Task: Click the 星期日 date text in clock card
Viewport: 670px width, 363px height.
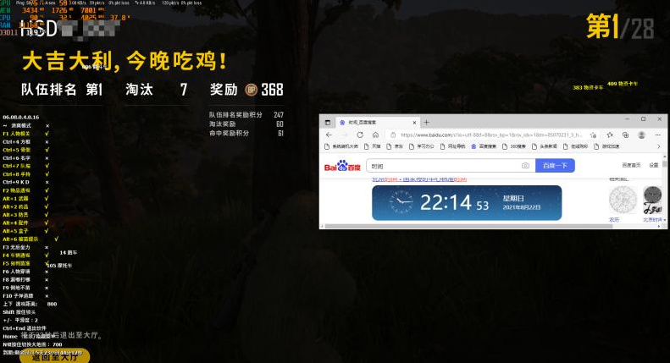Action: click(x=513, y=199)
